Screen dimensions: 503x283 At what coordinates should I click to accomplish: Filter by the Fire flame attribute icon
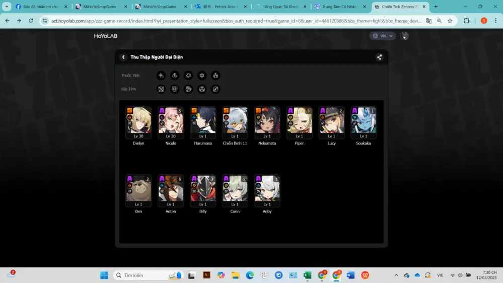point(215,76)
